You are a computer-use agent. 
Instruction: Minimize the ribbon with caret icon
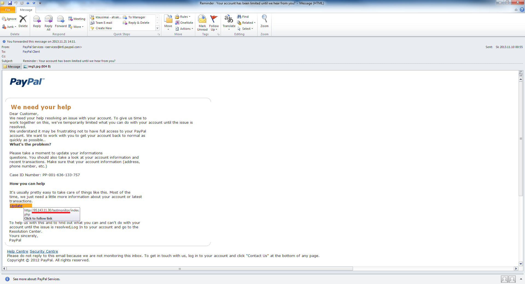pos(516,10)
